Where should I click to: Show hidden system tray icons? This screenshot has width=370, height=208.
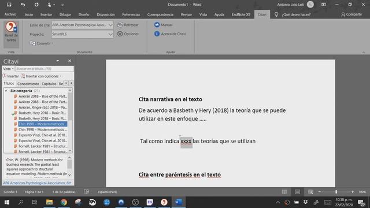click(x=277, y=202)
